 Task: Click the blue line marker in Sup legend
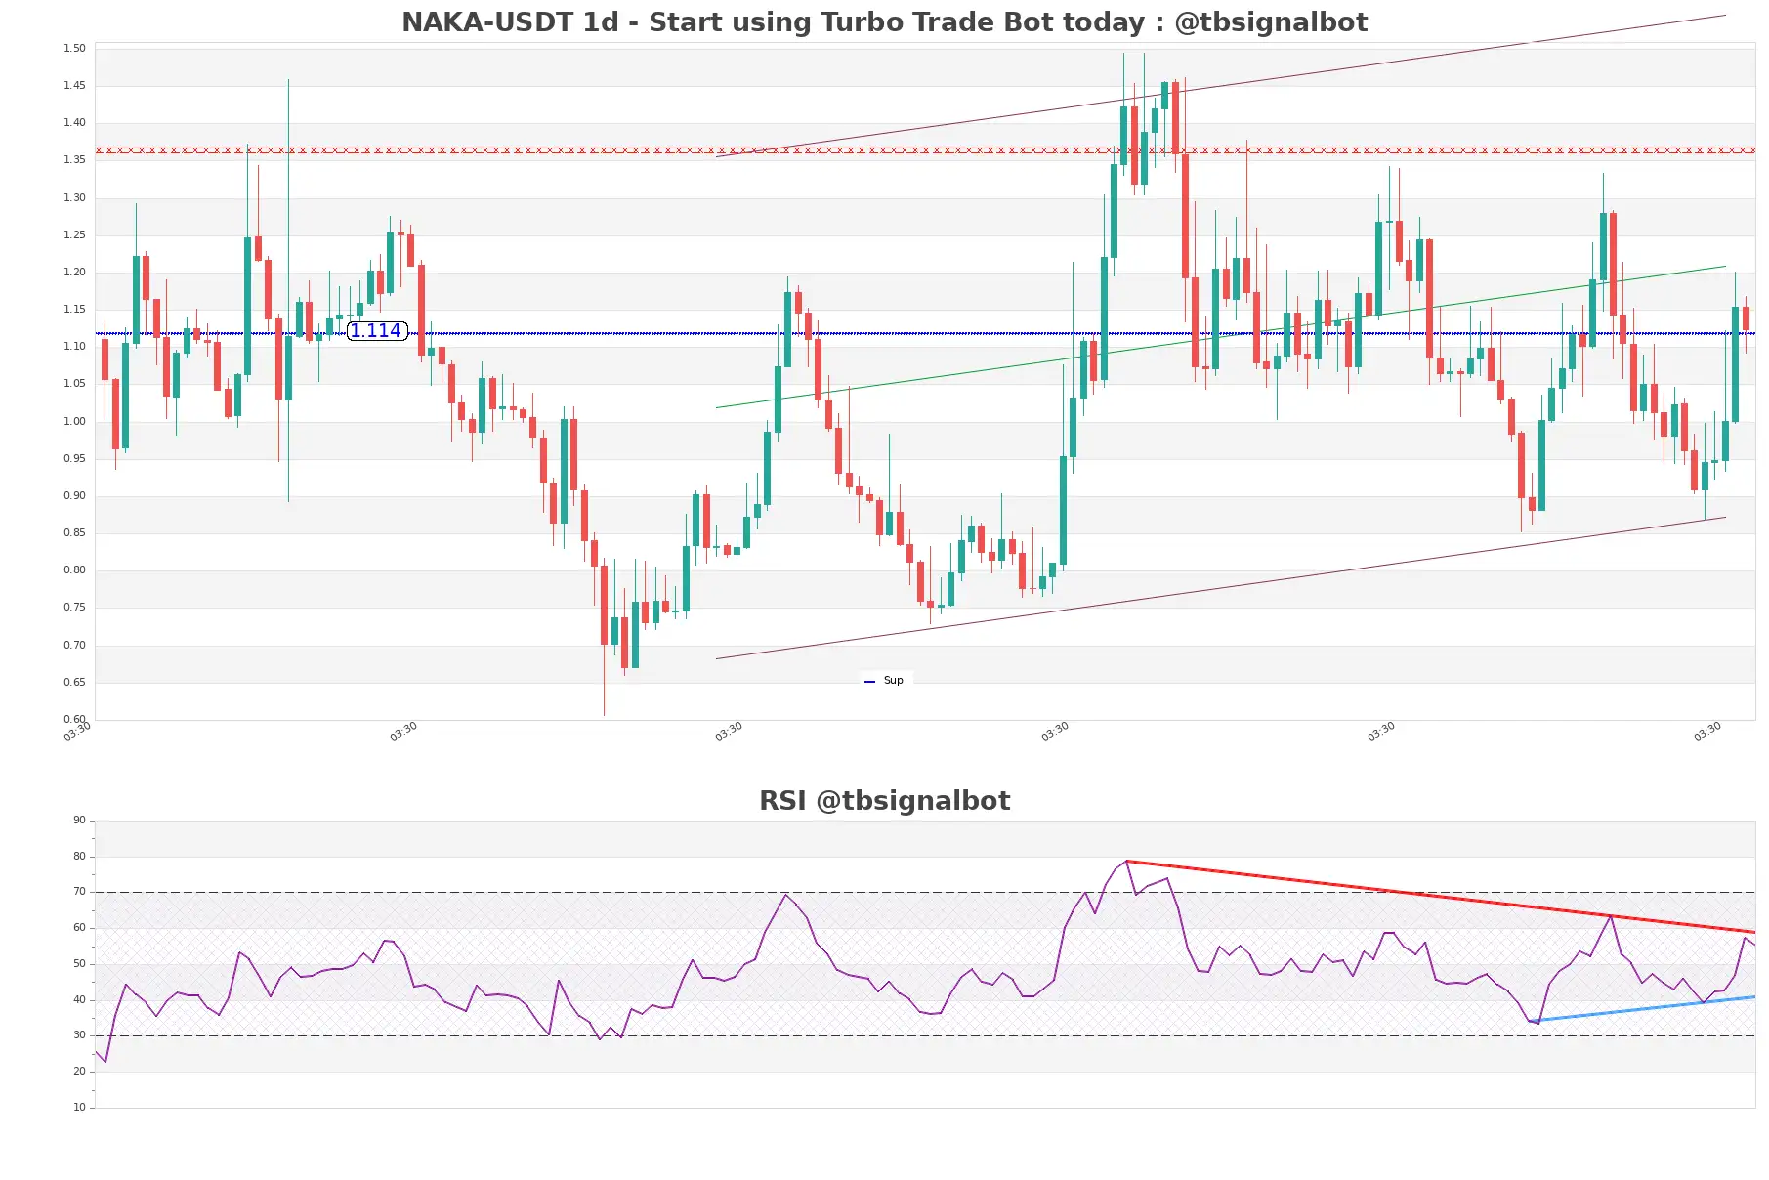[869, 682]
